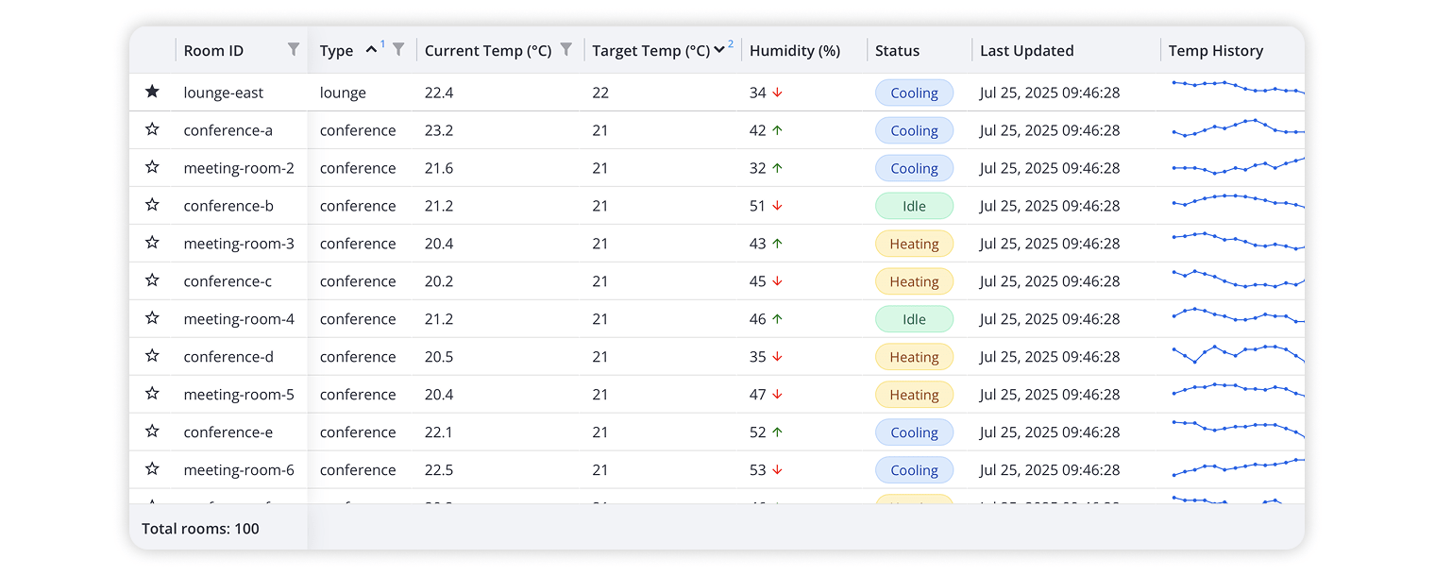Sort by the Humidity column header
Image resolution: width=1435 pixels, height=576 pixels.
(793, 50)
